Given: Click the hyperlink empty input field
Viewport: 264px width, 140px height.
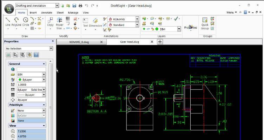Looking at the screenshot, I should click(31, 69).
